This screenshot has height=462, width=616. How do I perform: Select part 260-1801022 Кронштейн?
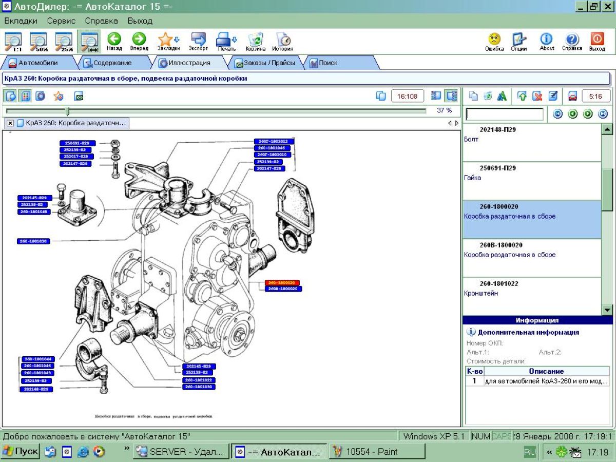coord(532,296)
